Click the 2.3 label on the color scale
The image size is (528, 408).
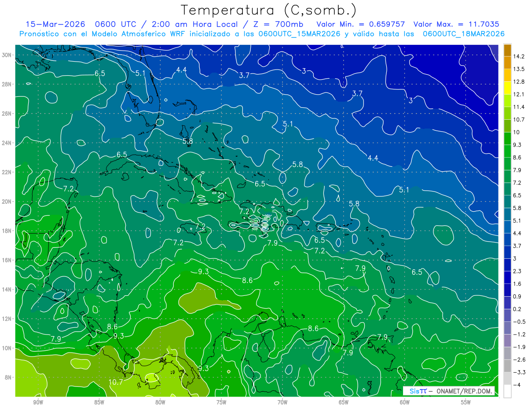click(517, 271)
